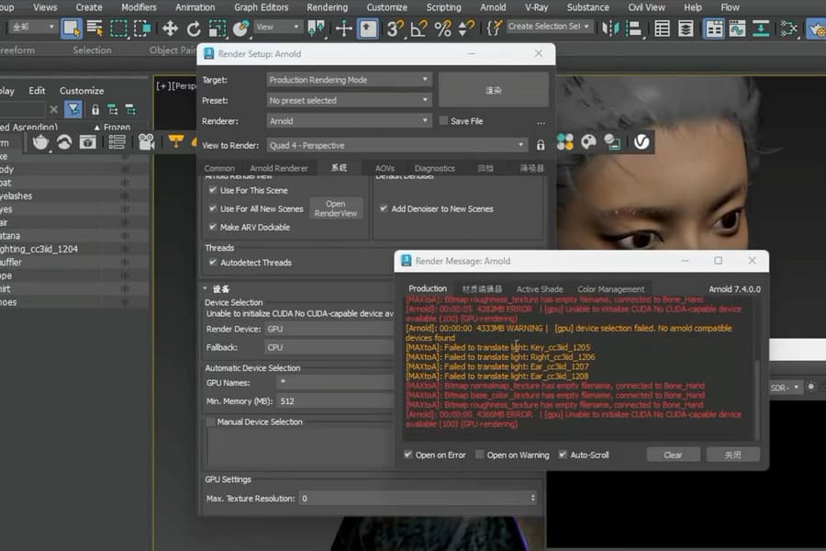This screenshot has width=826, height=551.
Task: Switch to the Diagnostics tab
Action: point(434,168)
